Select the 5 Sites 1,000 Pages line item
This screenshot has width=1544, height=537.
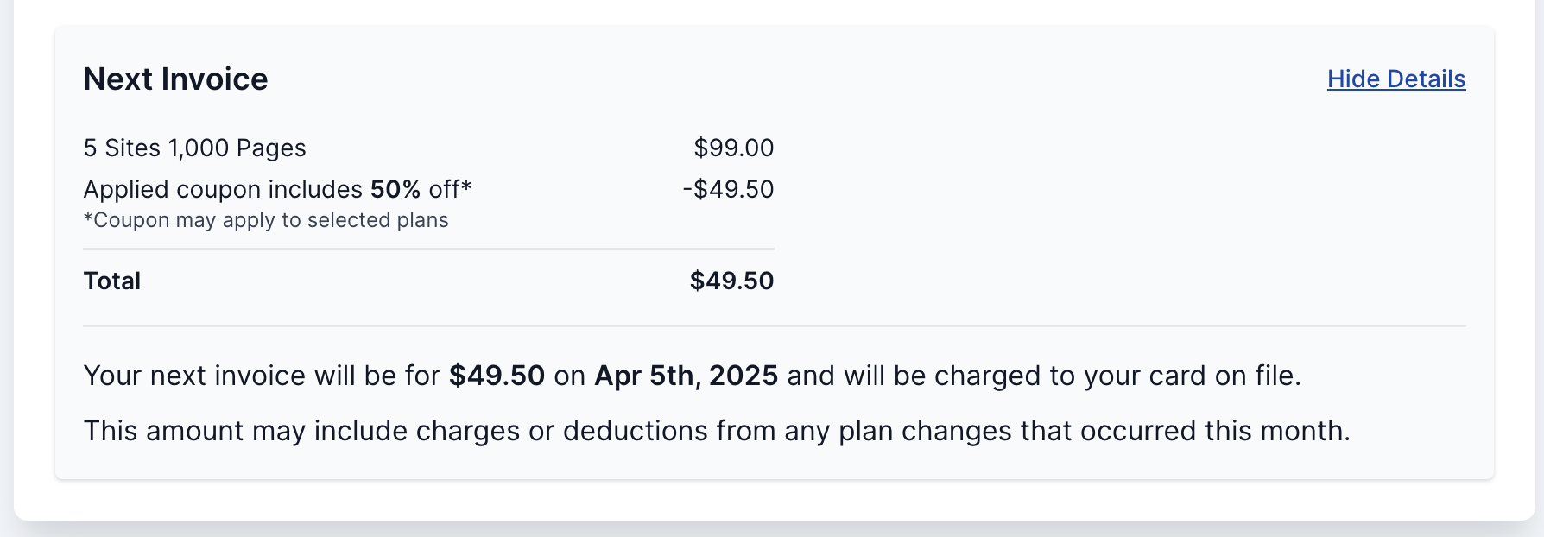(x=194, y=148)
